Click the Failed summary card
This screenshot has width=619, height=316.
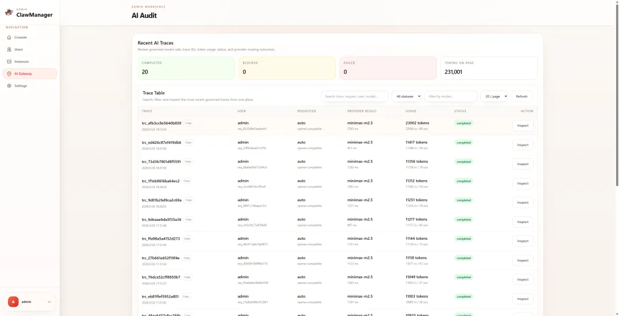[x=388, y=68]
